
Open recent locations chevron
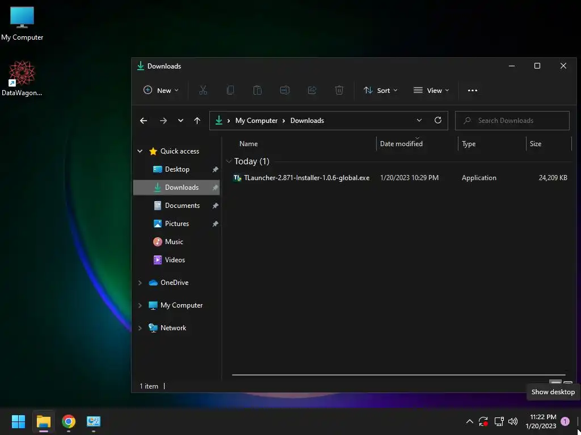tap(180, 121)
